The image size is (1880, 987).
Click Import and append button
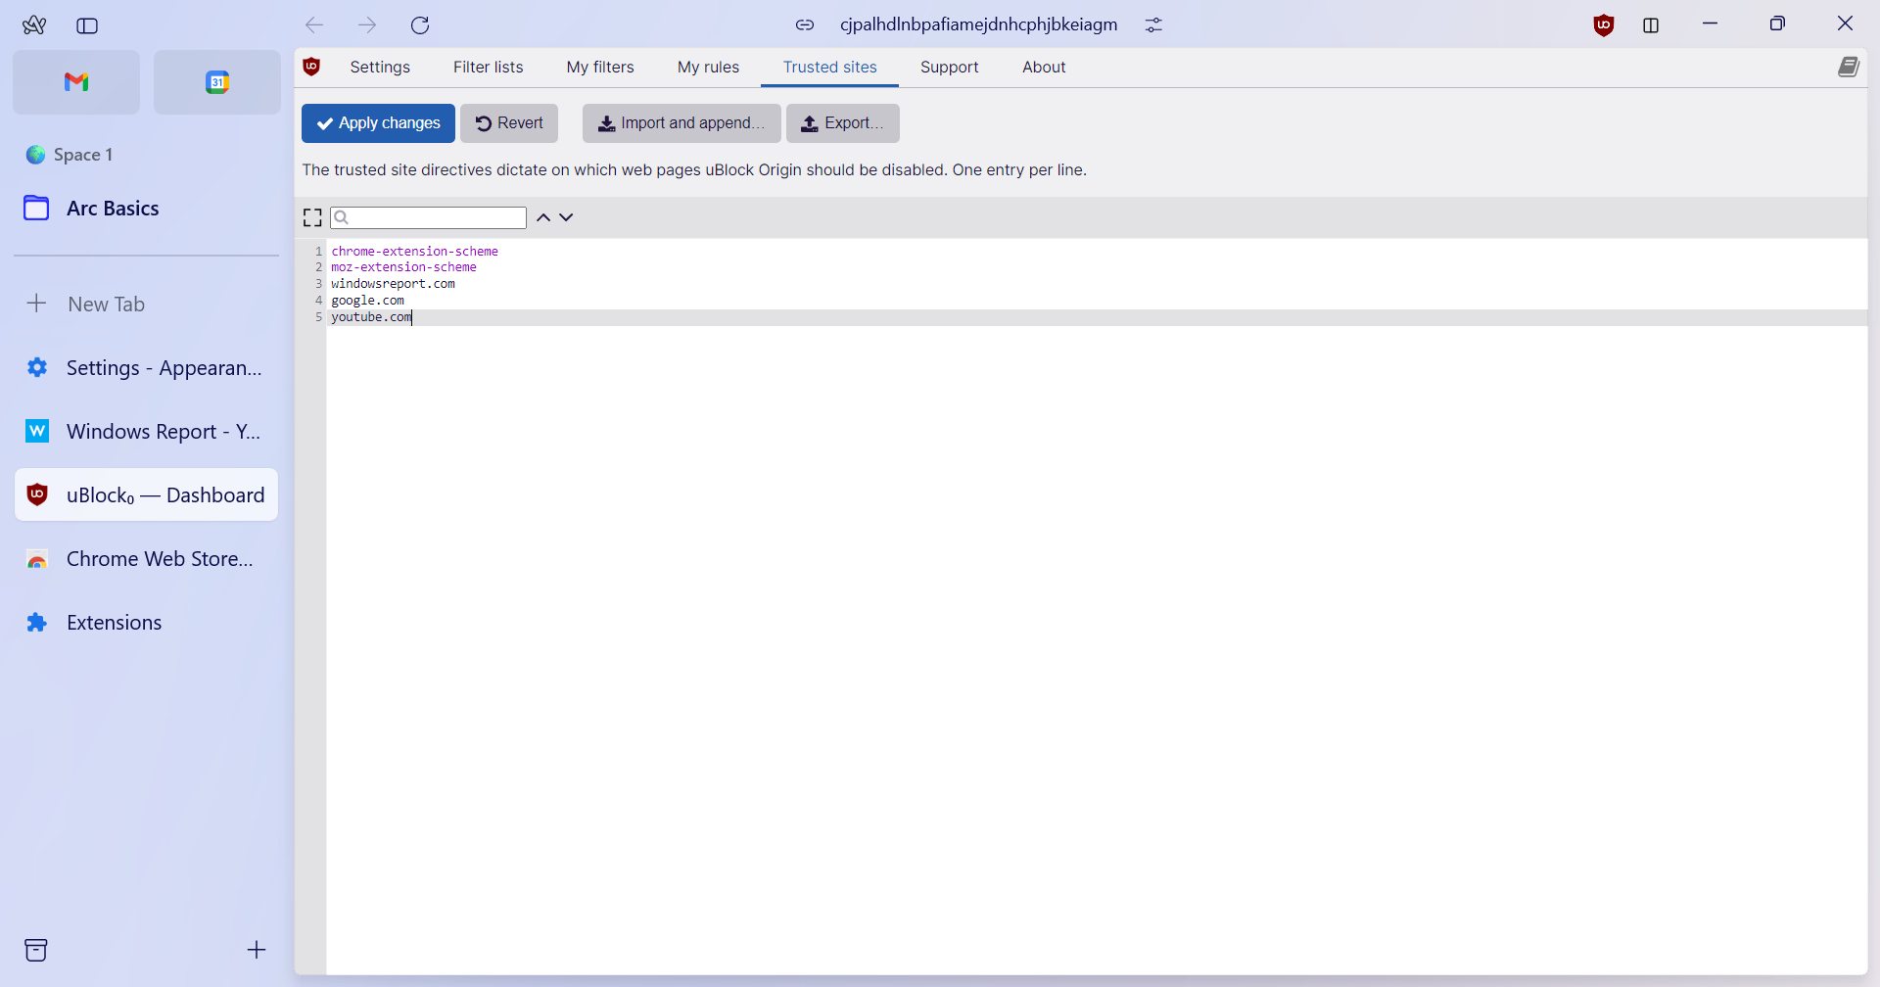click(x=681, y=123)
